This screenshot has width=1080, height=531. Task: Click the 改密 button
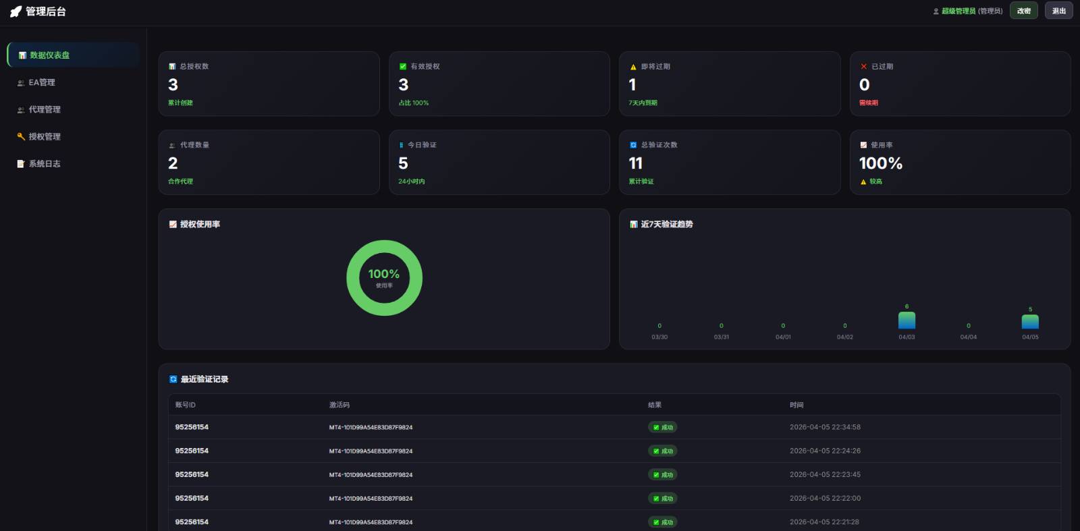tap(1024, 11)
